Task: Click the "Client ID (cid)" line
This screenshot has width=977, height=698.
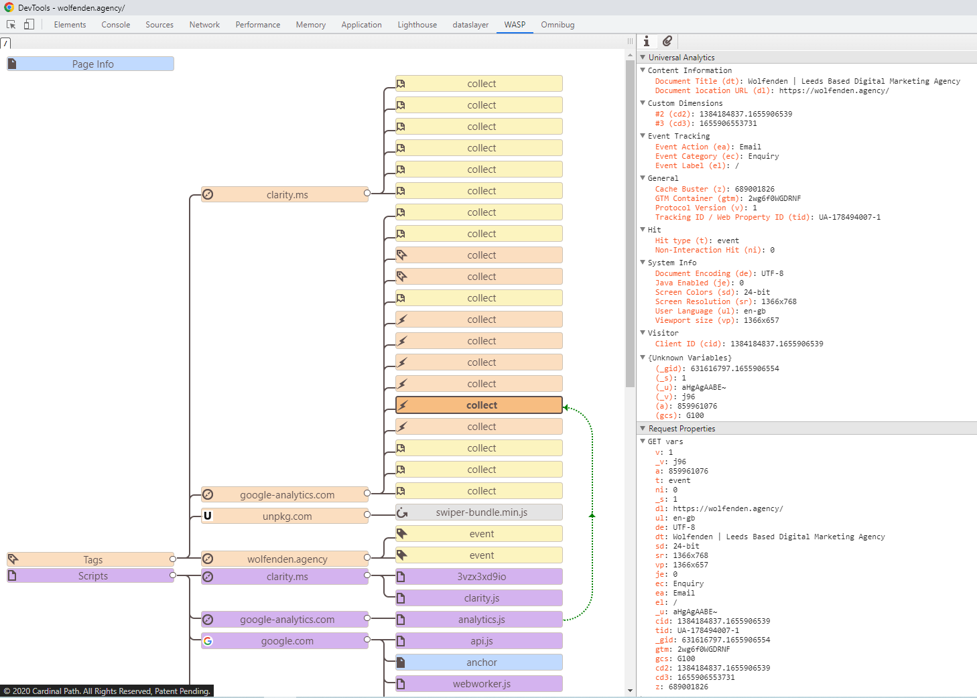Action: pyautogui.click(x=739, y=344)
